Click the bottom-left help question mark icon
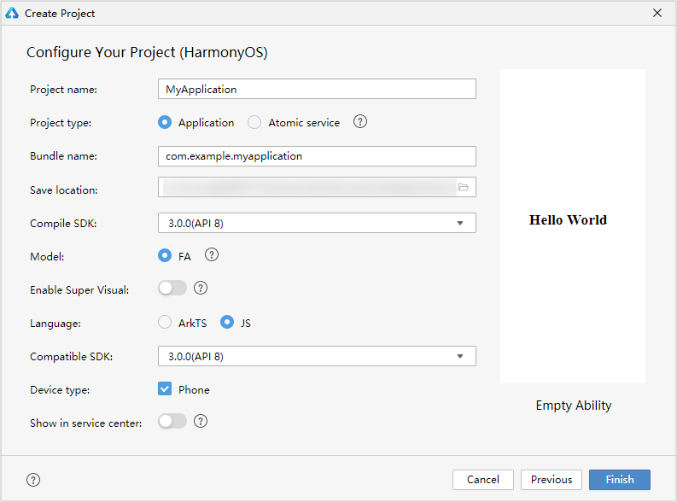This screenshot has width=677, height=502. 33,480
